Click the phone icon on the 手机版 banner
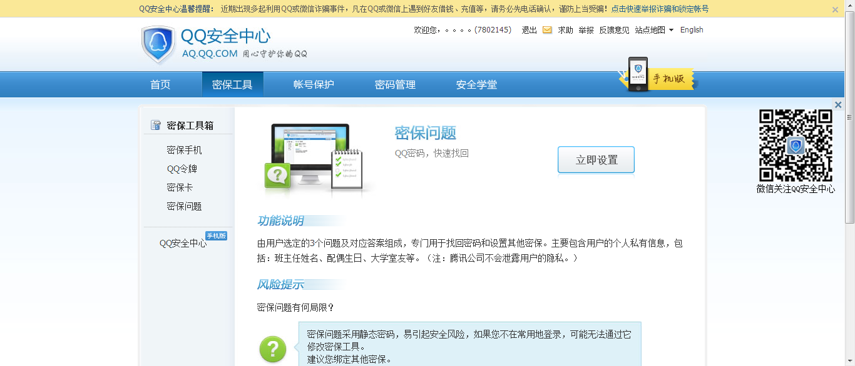855x366 pixels. [x=638, y=74]
